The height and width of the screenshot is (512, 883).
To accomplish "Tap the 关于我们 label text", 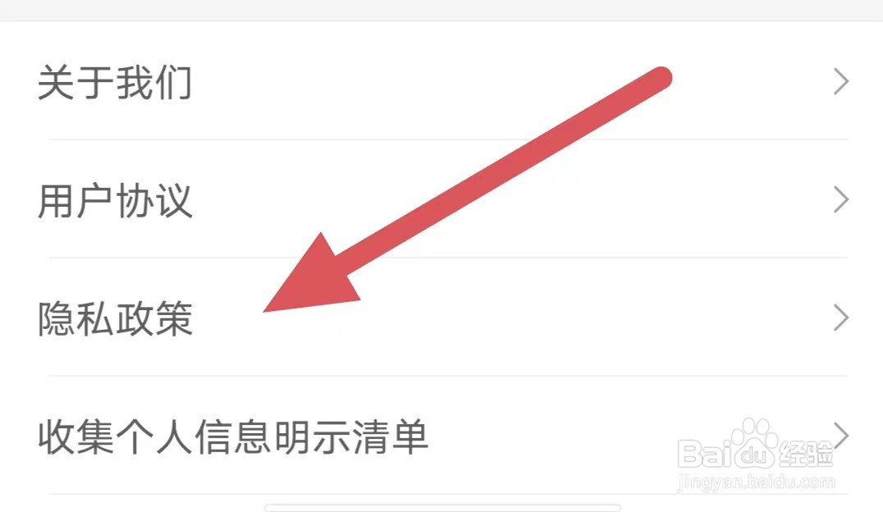I will tap(116, 82).
